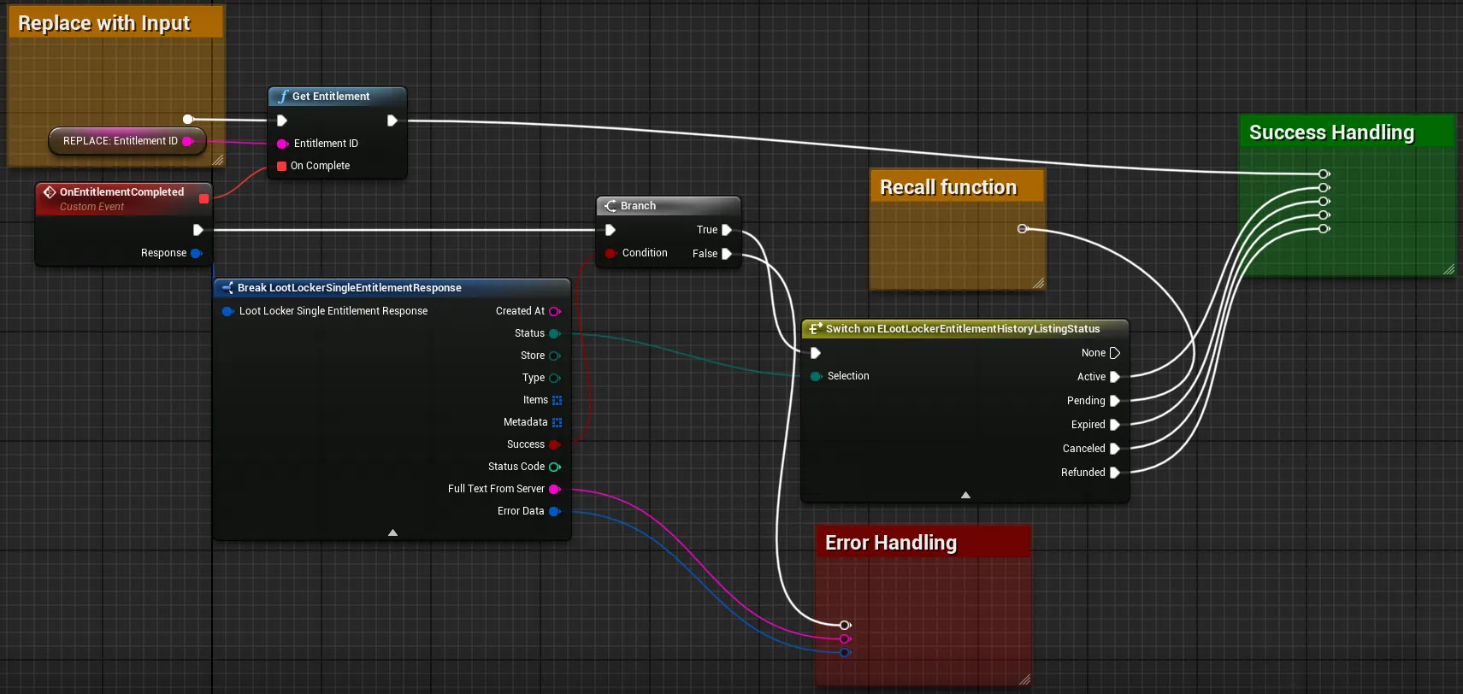
Task: Collapse the Switch node advanced pins arrow
Action: 965,495
